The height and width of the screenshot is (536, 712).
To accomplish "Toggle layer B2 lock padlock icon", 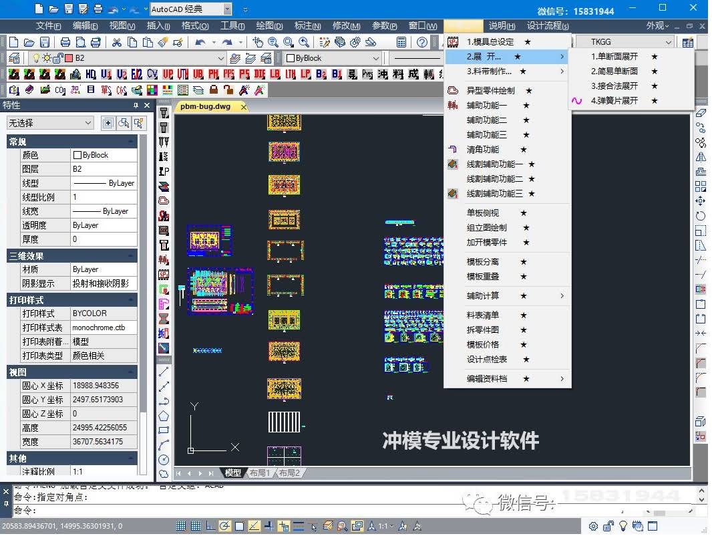I will point(58,58).
